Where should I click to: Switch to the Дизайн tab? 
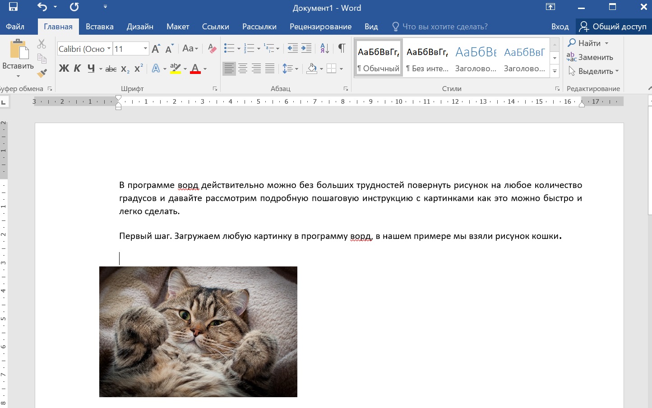140,27
